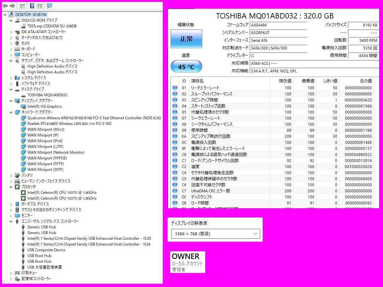383x287 pixels.
Task: Select USB Enhanced Host Controller - 1E26
Action: pyautogui.click(x=89, y=244)
